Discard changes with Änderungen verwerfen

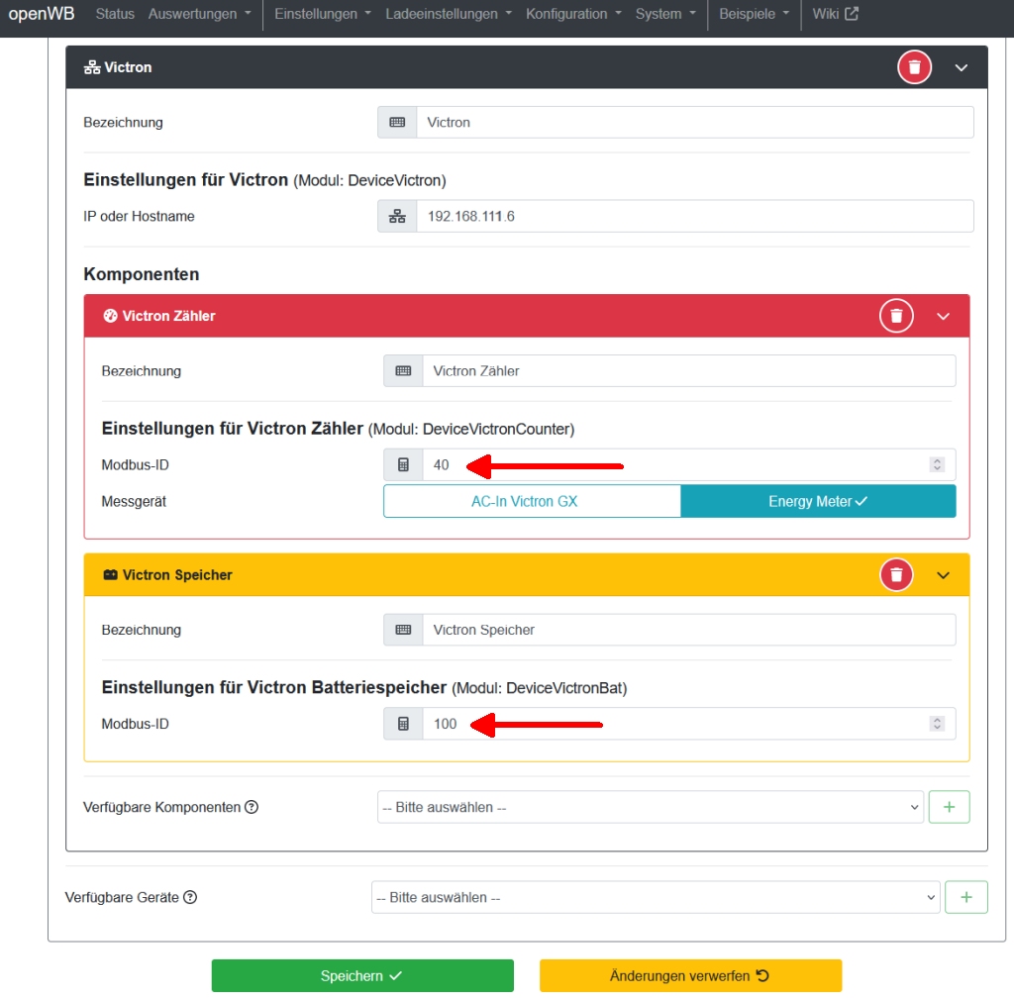coord(690,975)
